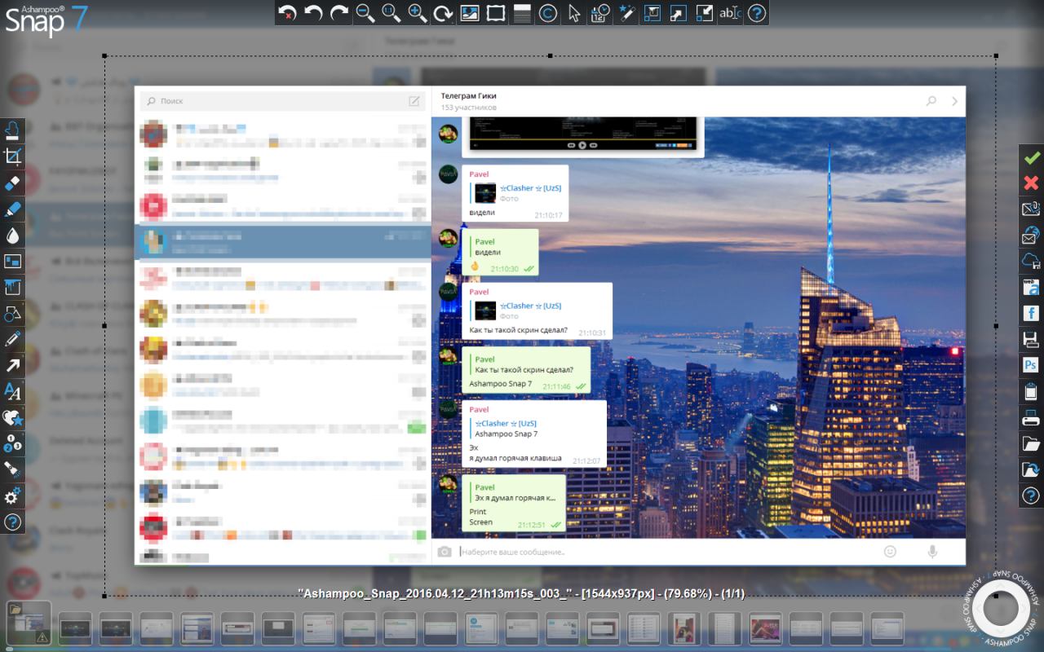Open the picture effects icon
This screenshot has width=1044, height=652.
coord(470,13)
